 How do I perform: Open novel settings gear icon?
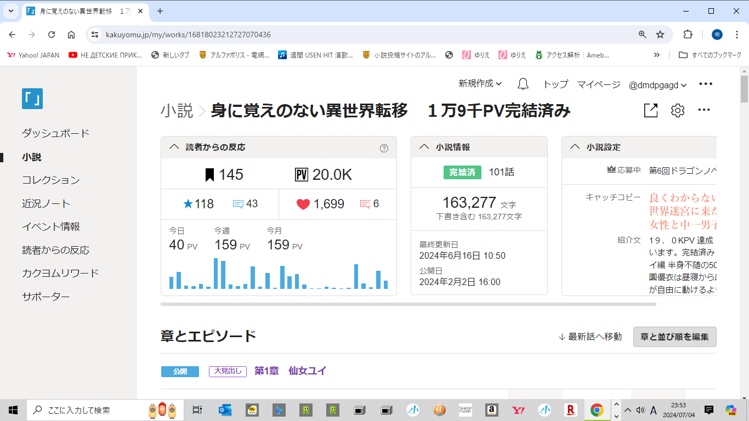pyautogui.click(x=678, y=111)
